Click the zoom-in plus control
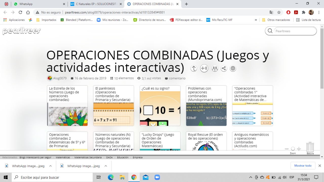This screenshot has height=182, width=324. pyautogui.click(x=299, y=149)
